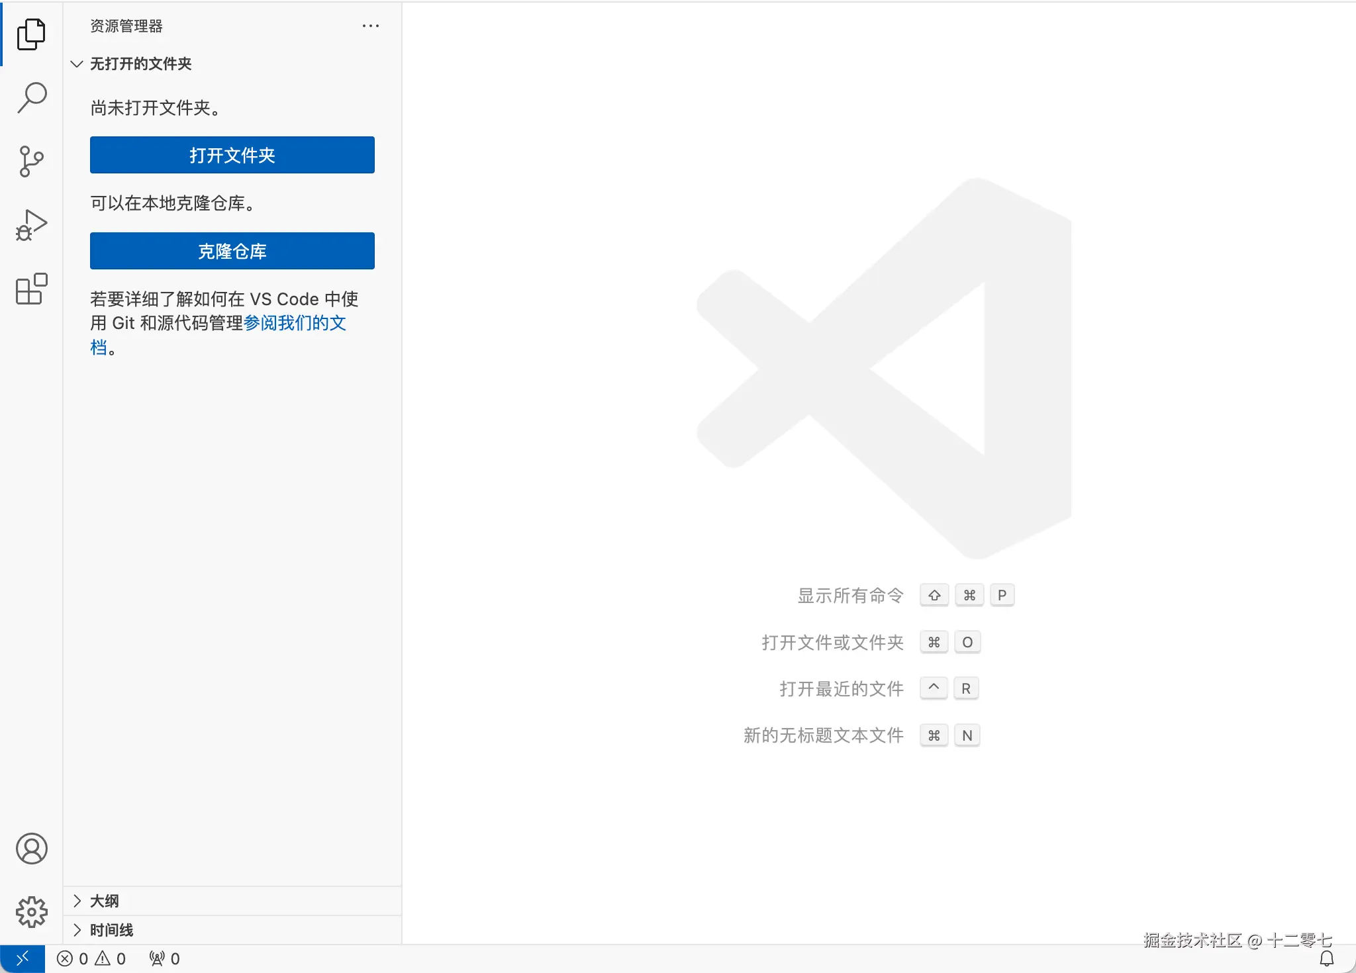Screen dimensions: 1356x973
Task: Click the Accounts profile icon
Action: coord(31,849)
